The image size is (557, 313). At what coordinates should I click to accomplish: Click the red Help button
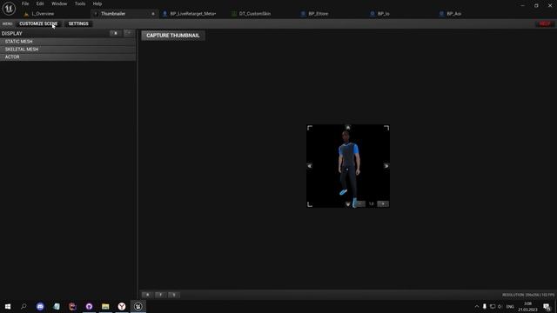tap(545, 23)
